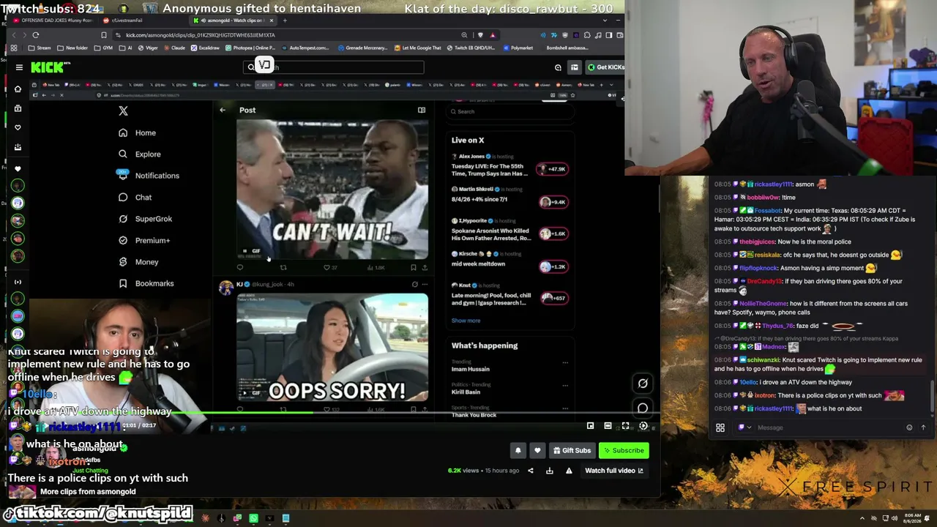Click the Kick logo
Image resolution: width=937 pixels, height=527 pixels.
tap(50, 67)
